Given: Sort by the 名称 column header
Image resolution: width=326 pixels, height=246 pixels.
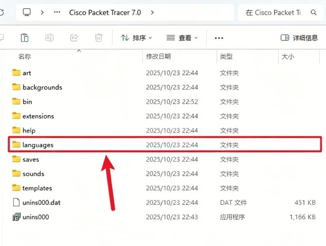Looking at the screenshot, I should (25, 56).
